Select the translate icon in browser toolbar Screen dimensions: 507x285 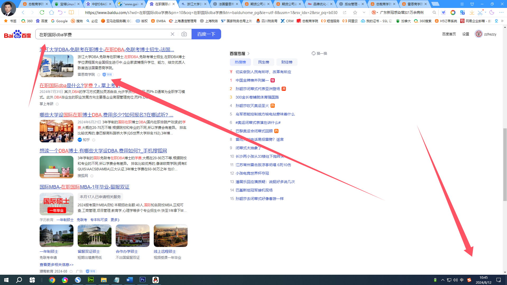coord(462,12)
